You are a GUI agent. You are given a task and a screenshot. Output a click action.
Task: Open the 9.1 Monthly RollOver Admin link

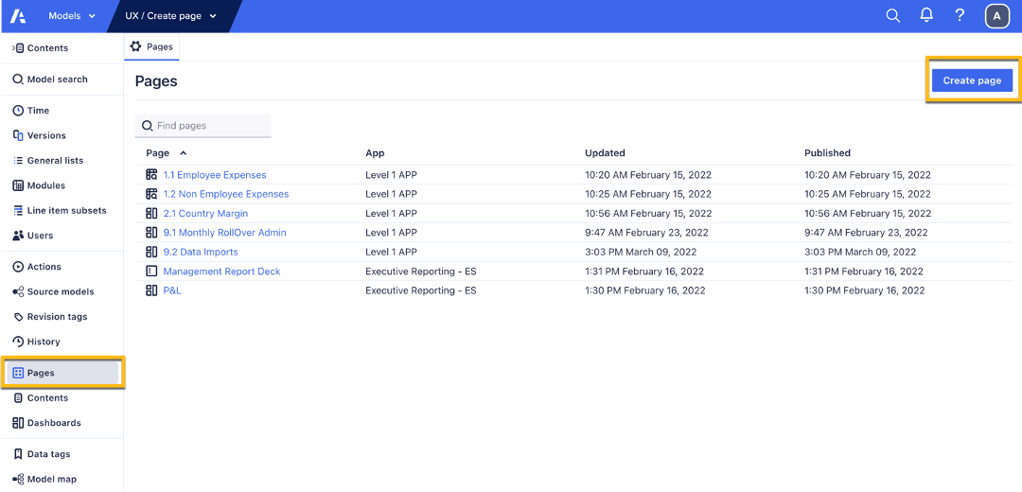point(224,233)
